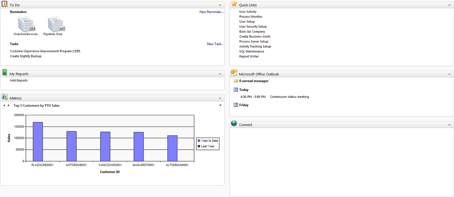
Task: Click the Year to Date legend swatch
Action: coord(199,141)
